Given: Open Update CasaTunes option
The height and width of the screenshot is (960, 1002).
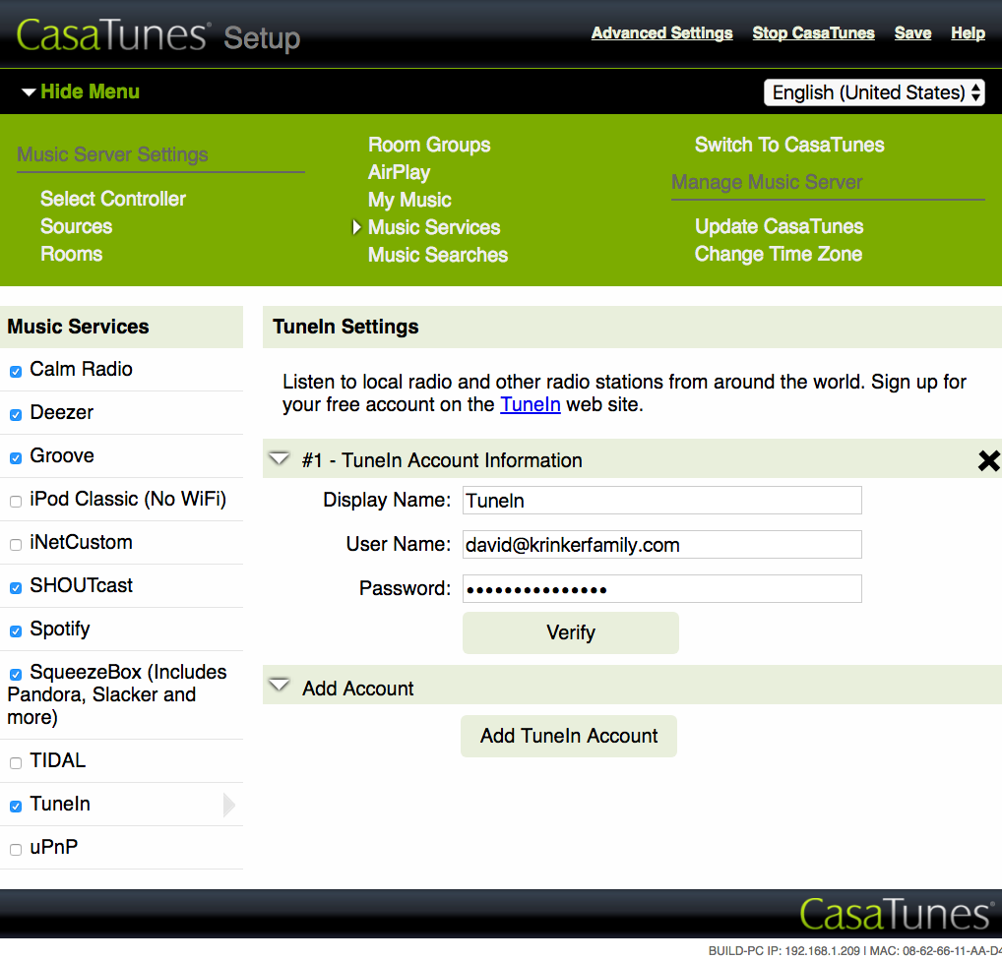Looking at the screenshot, I should pos(779,226).
